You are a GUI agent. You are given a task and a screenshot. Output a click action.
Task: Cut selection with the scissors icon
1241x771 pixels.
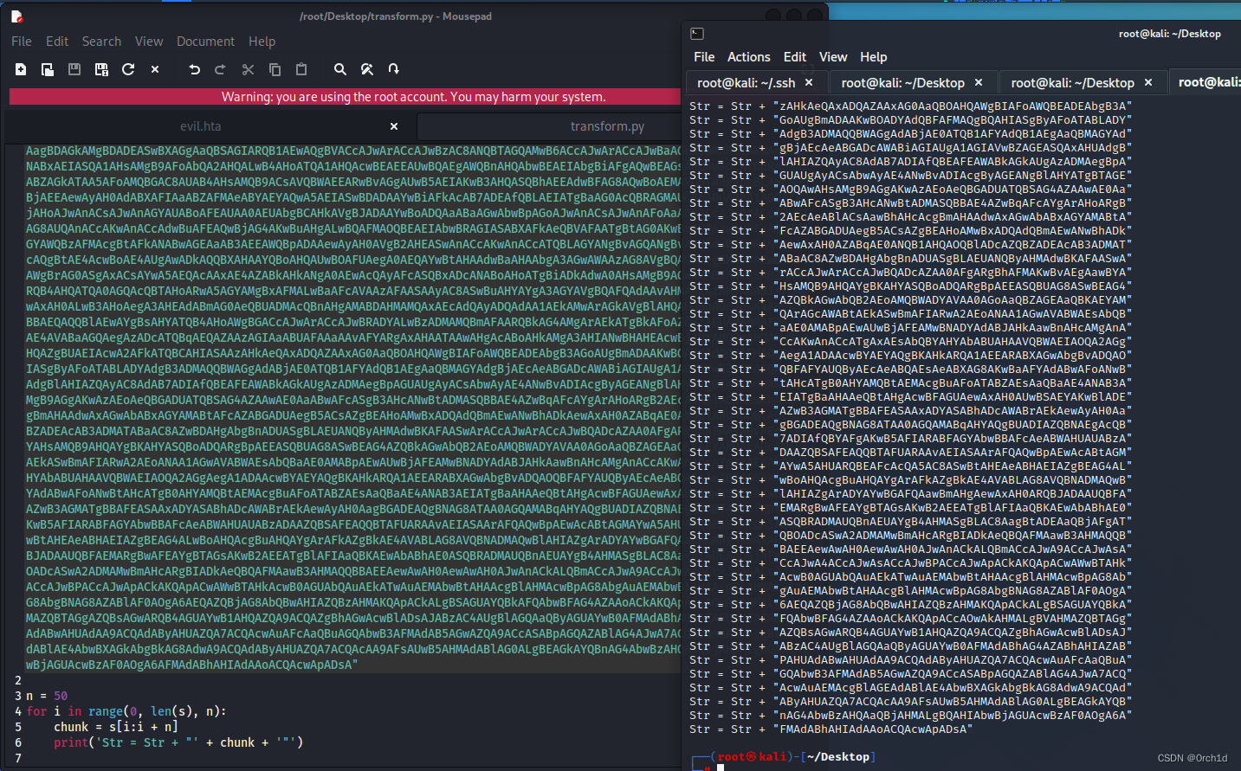[x=248, y=69]
